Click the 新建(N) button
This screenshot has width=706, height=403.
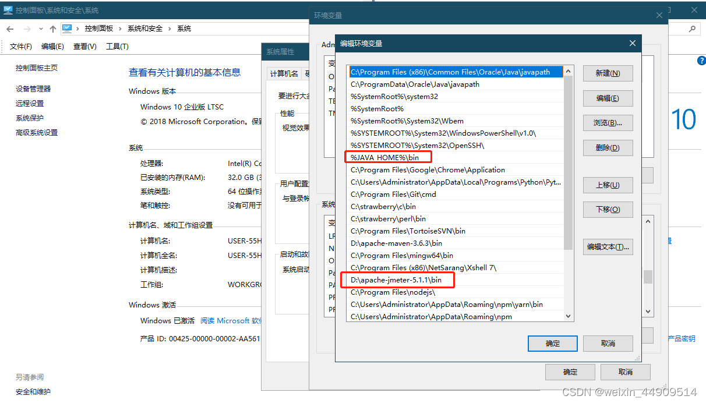[608, 73]
